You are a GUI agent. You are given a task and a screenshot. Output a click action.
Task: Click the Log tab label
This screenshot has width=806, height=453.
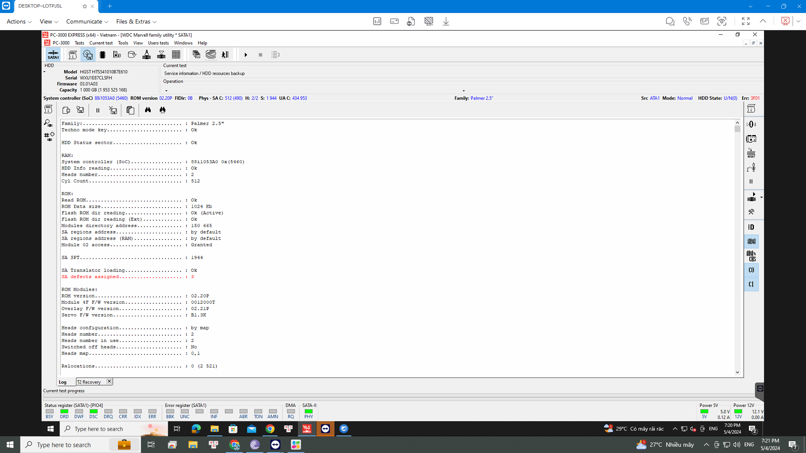pyautogui.click(x=63, y=382)
